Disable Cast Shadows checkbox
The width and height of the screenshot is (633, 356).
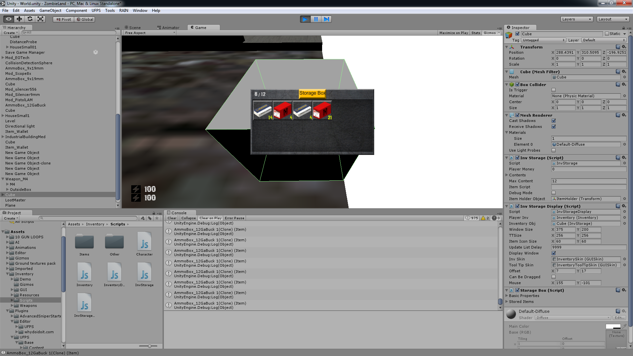[554, 121]
